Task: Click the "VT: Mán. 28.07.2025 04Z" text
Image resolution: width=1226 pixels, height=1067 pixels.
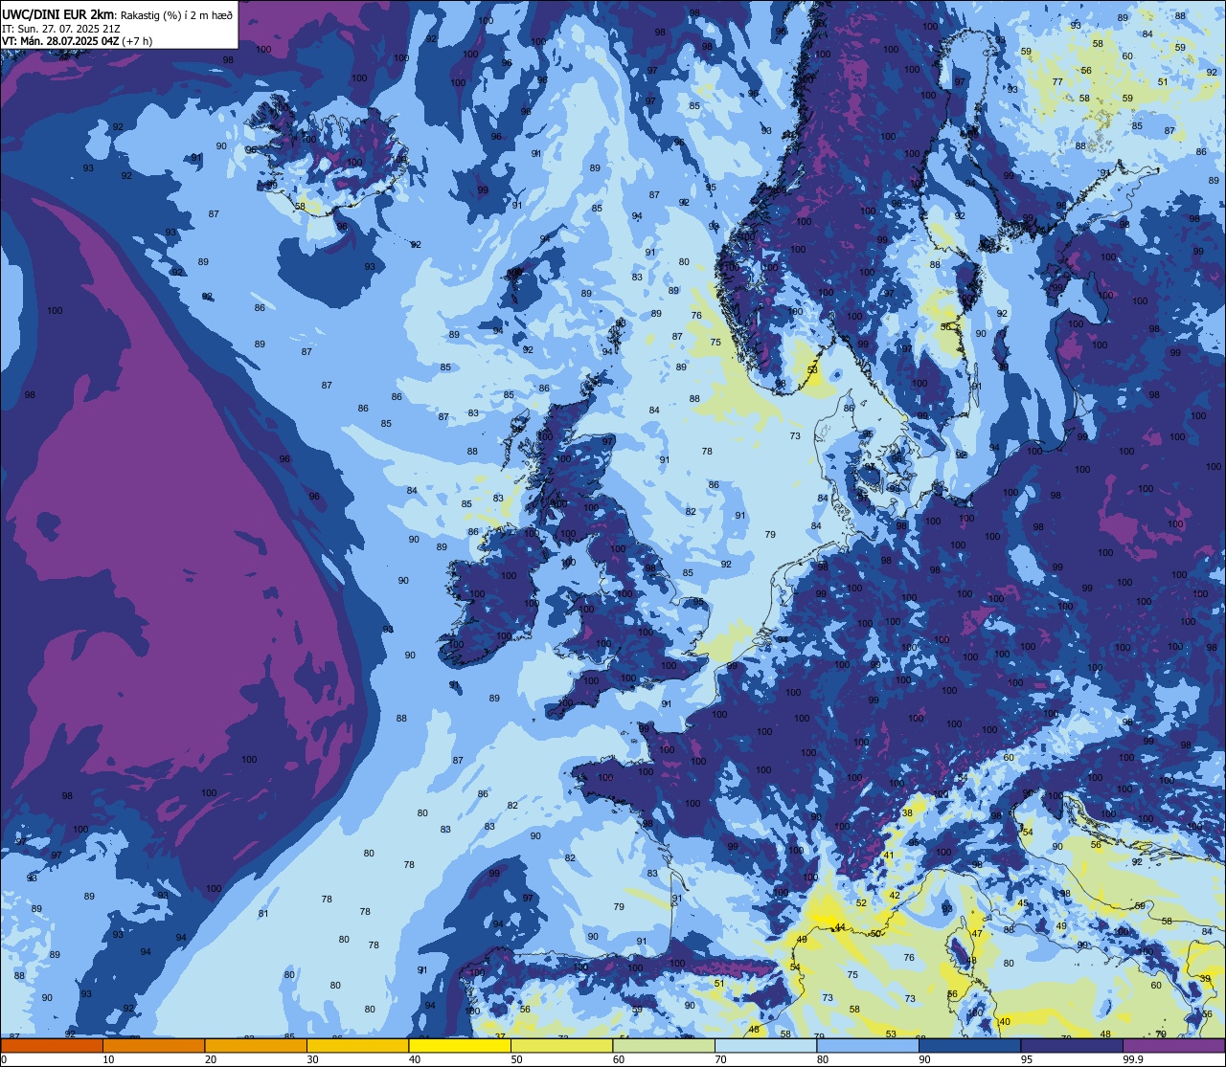Action: click(x=60, y=41)
